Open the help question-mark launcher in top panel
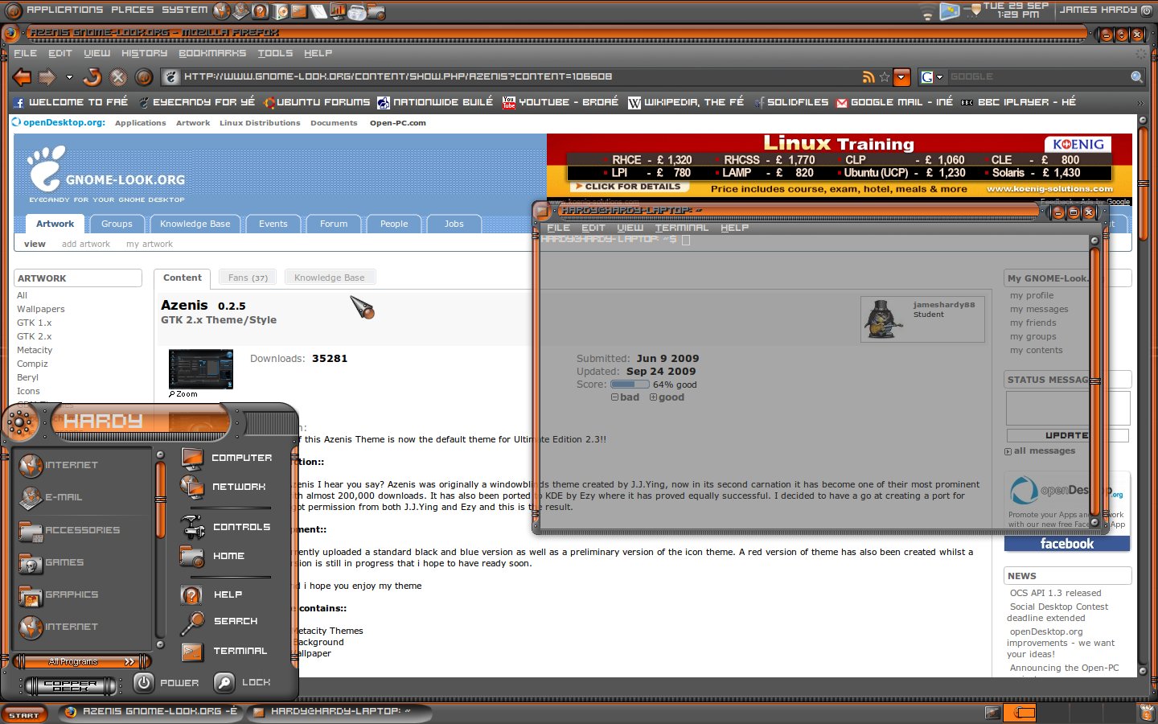Screen dimensions: 1158x724 click(260, 10)
